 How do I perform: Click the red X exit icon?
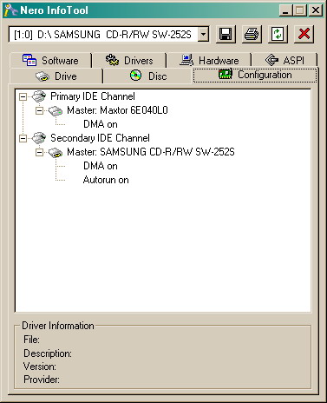pyautogui.click(x=304, y=34)
